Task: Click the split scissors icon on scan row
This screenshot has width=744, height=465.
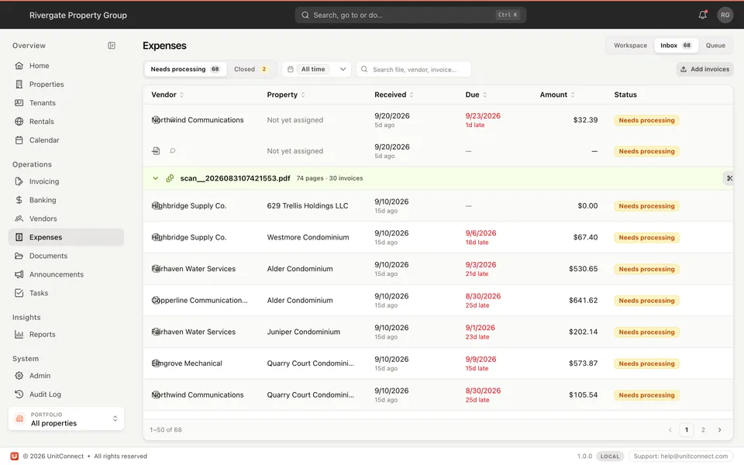Action: (x=729, y=178)
